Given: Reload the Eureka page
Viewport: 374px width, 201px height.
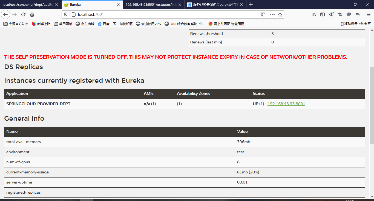Looking at the screenshot, I should click(23, 14).
